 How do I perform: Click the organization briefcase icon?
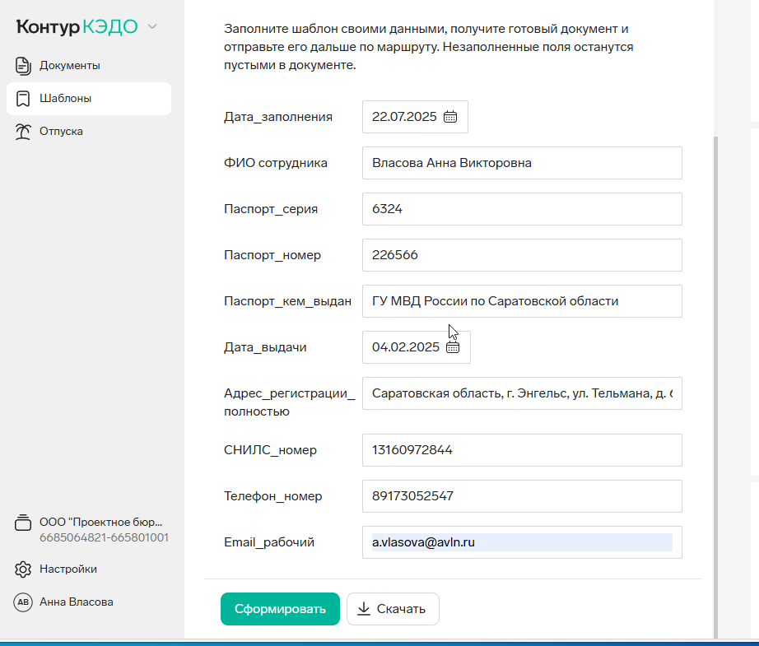23,523
